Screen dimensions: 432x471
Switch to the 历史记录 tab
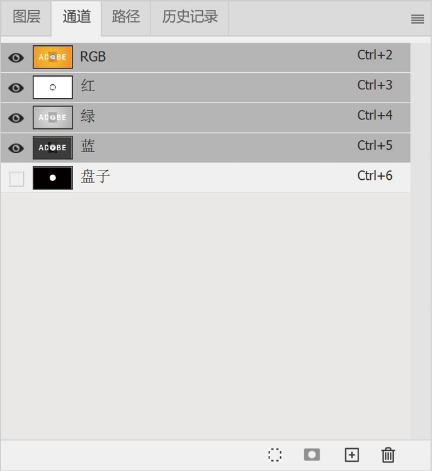coord(190,17)
